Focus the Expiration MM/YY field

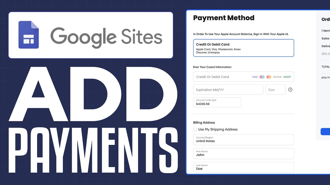[228, 90]
